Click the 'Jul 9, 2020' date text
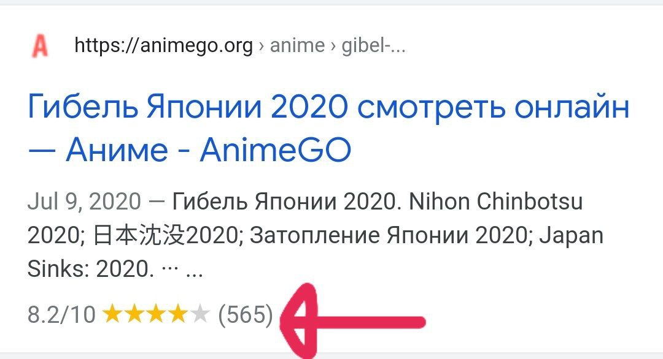663x359 pixels. tap(84, 201)
